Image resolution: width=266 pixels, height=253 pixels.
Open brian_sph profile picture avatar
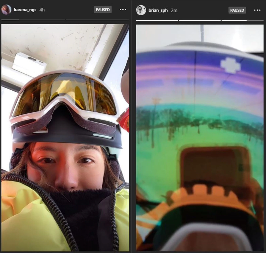coord(141,10)
